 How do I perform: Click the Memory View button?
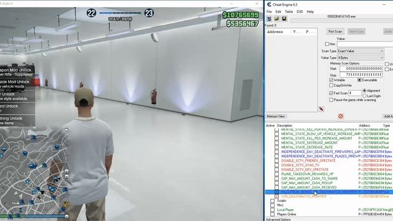point(276,116)
